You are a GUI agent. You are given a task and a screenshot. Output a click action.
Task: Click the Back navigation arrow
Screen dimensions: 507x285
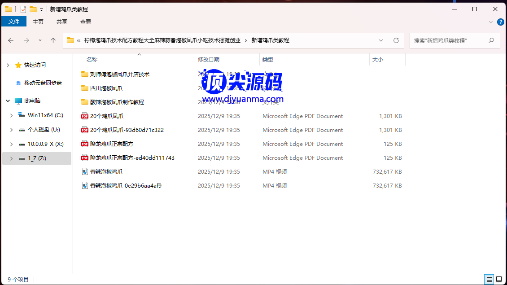pos(11,40)
